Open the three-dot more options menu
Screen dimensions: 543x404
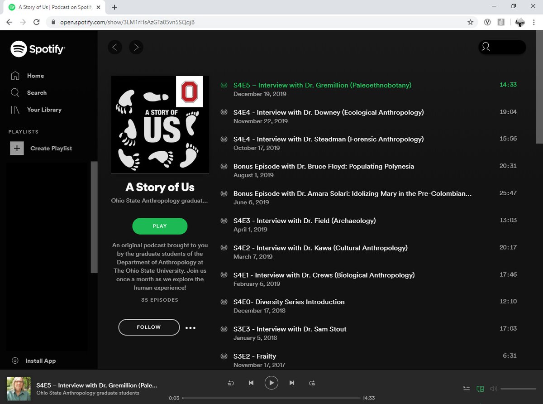pyautogui.click(x=191, y=327)
